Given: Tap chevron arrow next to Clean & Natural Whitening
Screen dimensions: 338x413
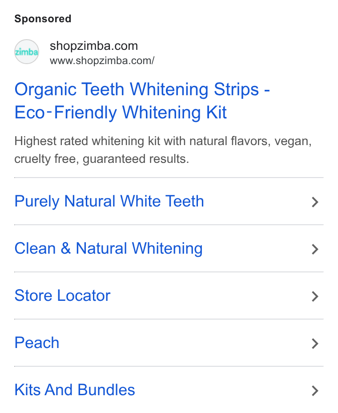Looking at the screenshot, I should [315, 249].
